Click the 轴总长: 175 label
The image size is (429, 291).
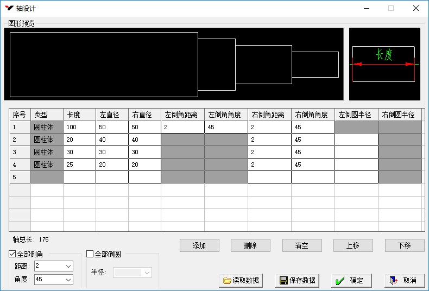pyautogui.click(x=30, y=239)
